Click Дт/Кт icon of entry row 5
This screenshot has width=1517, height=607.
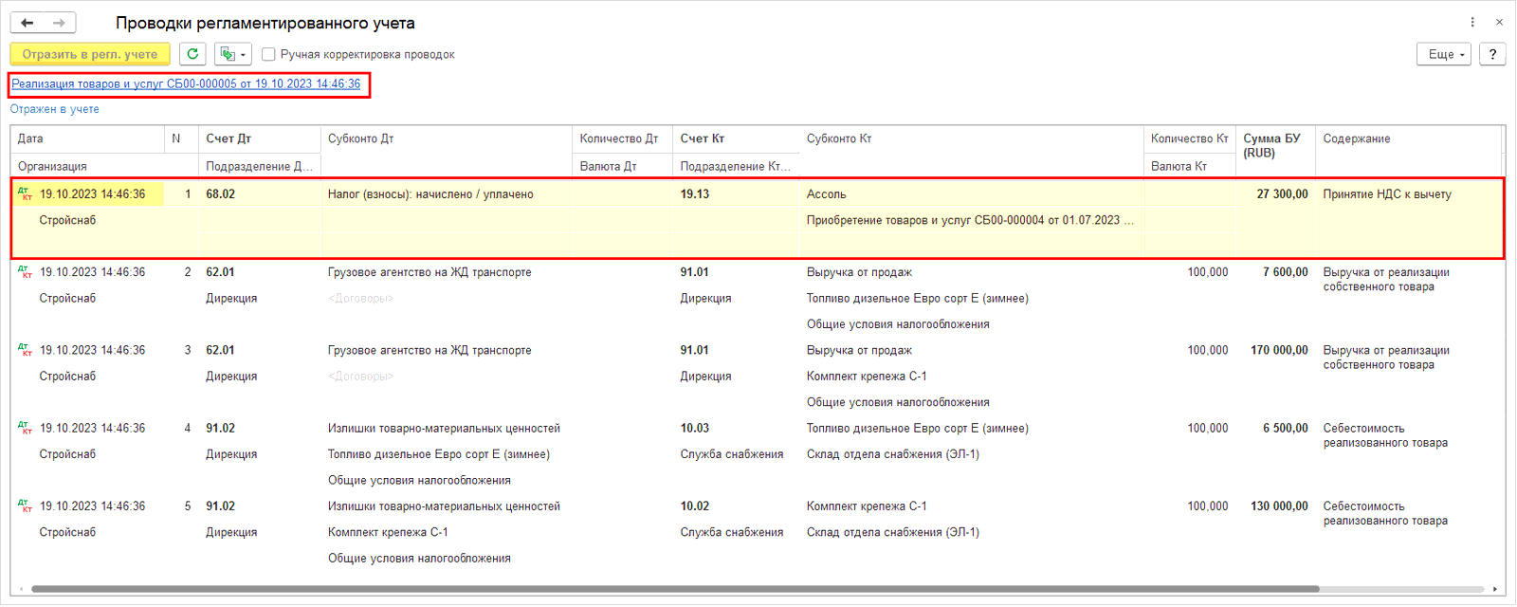[25, 506]
